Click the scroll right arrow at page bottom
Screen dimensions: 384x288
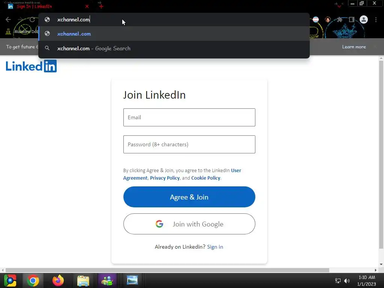[376, 270]
